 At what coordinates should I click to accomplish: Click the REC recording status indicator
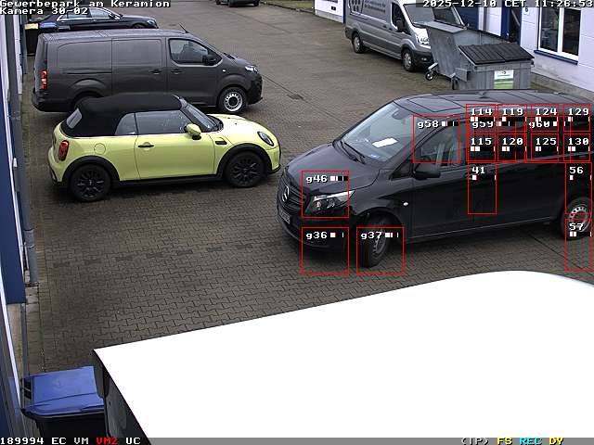[x=530, y=440]
